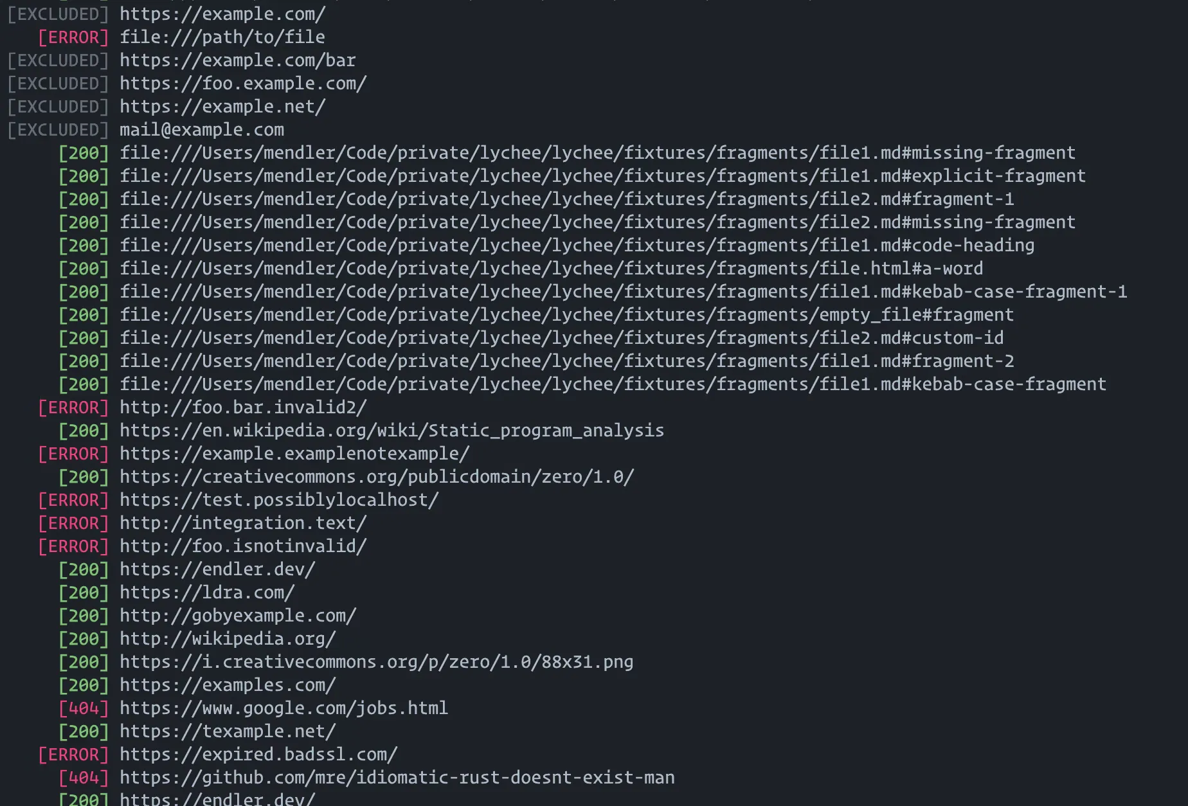Click the 404 status beside google.com/jobs.html
The height and width of the screenshot is (806, 1188).
[84, 708]
